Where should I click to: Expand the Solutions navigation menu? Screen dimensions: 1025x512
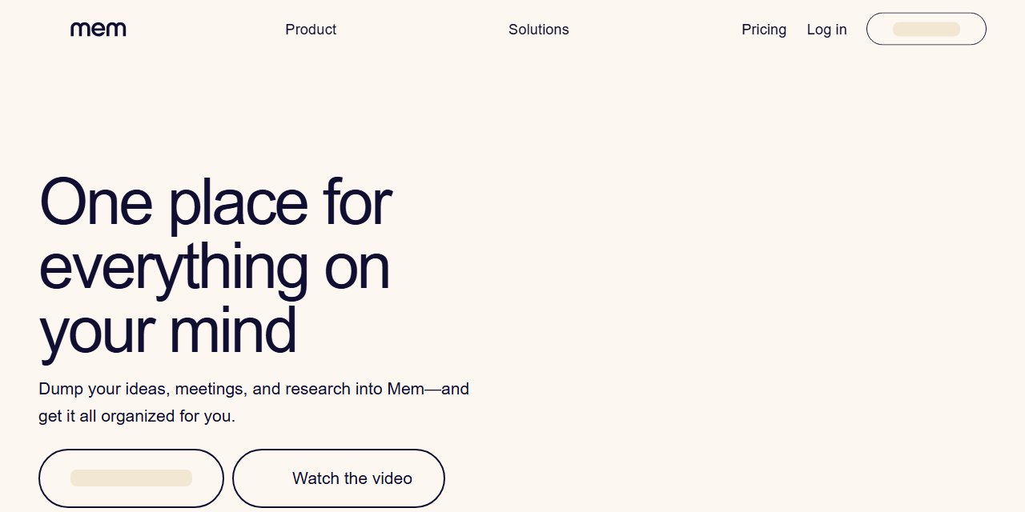[x=539, y=30]
